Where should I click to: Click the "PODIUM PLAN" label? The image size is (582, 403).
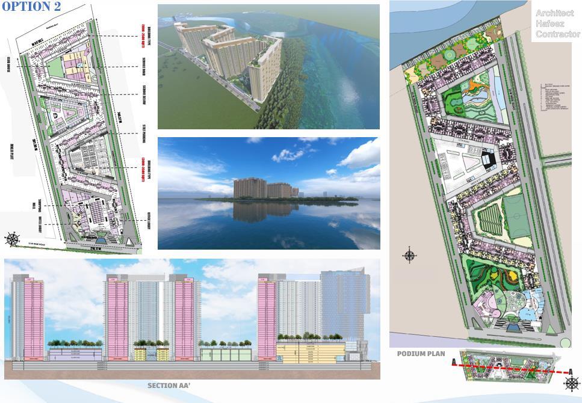[421, 353]
